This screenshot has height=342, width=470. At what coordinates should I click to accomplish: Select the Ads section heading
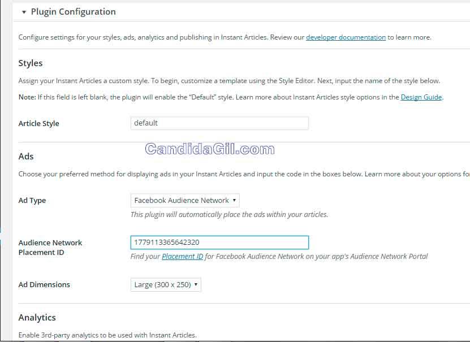[26, 157]
